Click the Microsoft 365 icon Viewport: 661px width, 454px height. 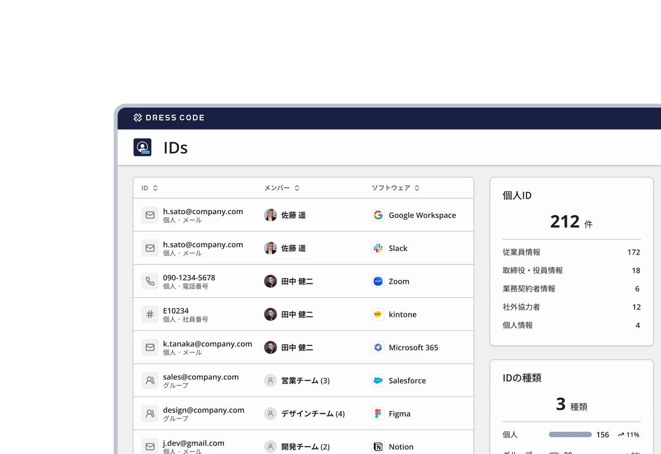point(378,348)
